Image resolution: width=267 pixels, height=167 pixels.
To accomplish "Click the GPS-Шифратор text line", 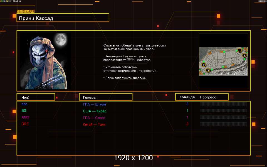I will [x=127, y=60].
